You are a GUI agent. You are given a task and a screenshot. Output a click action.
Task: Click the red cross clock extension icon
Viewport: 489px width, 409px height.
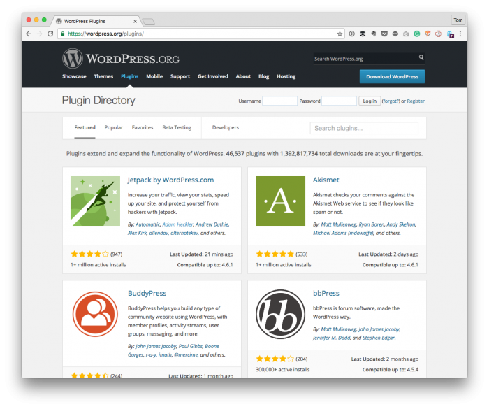439,34
